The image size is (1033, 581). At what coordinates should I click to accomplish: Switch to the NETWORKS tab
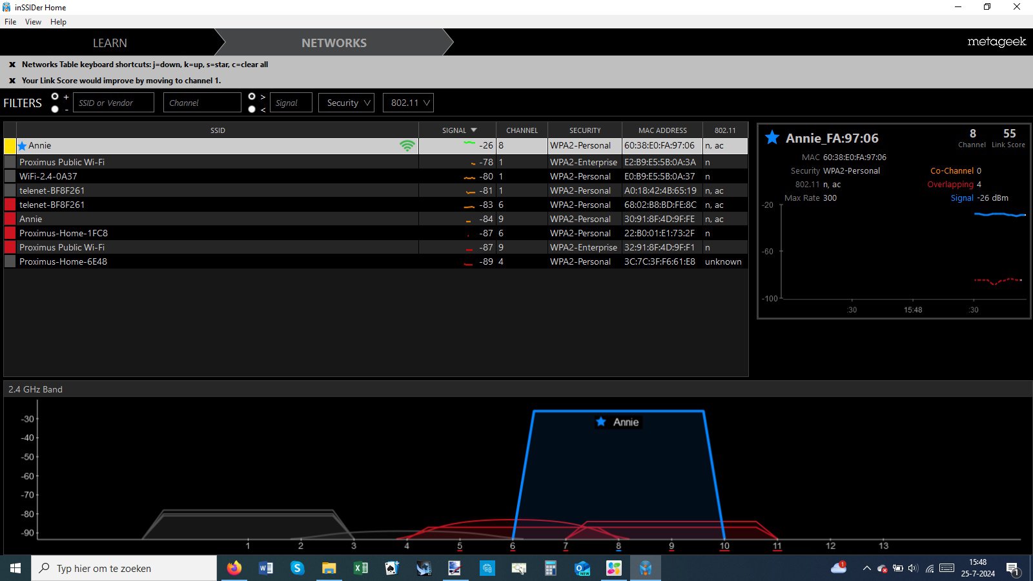334,43
